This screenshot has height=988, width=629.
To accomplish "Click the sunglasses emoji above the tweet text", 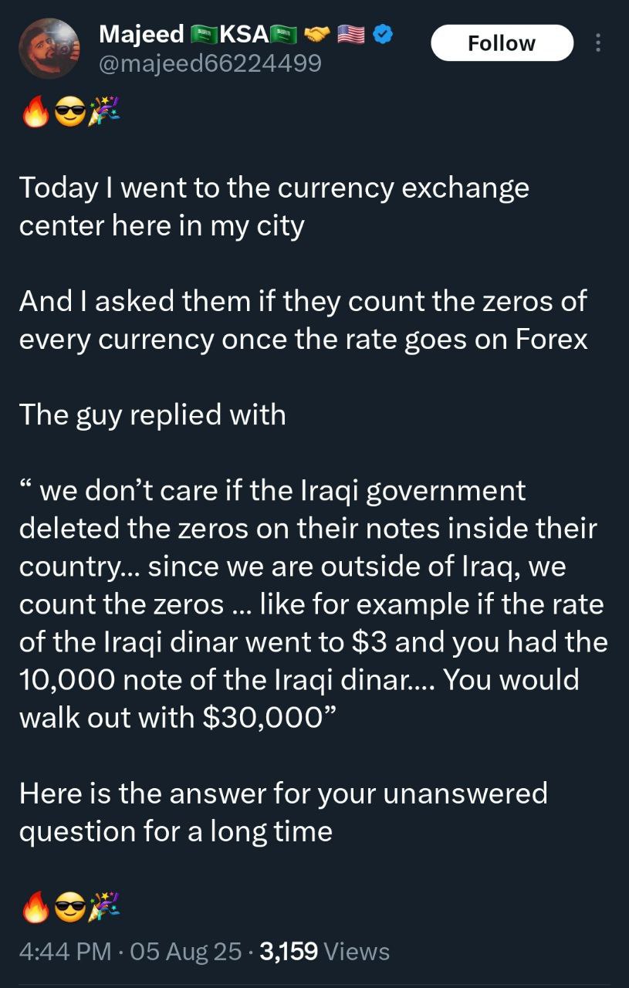I will [x=69, y=115].
